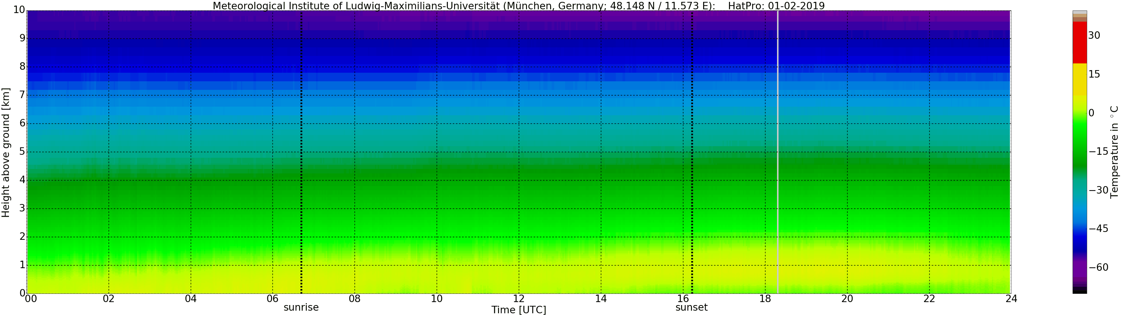Click the 9 km tick on height axis
1123x317 pixels.
[22, 38]
